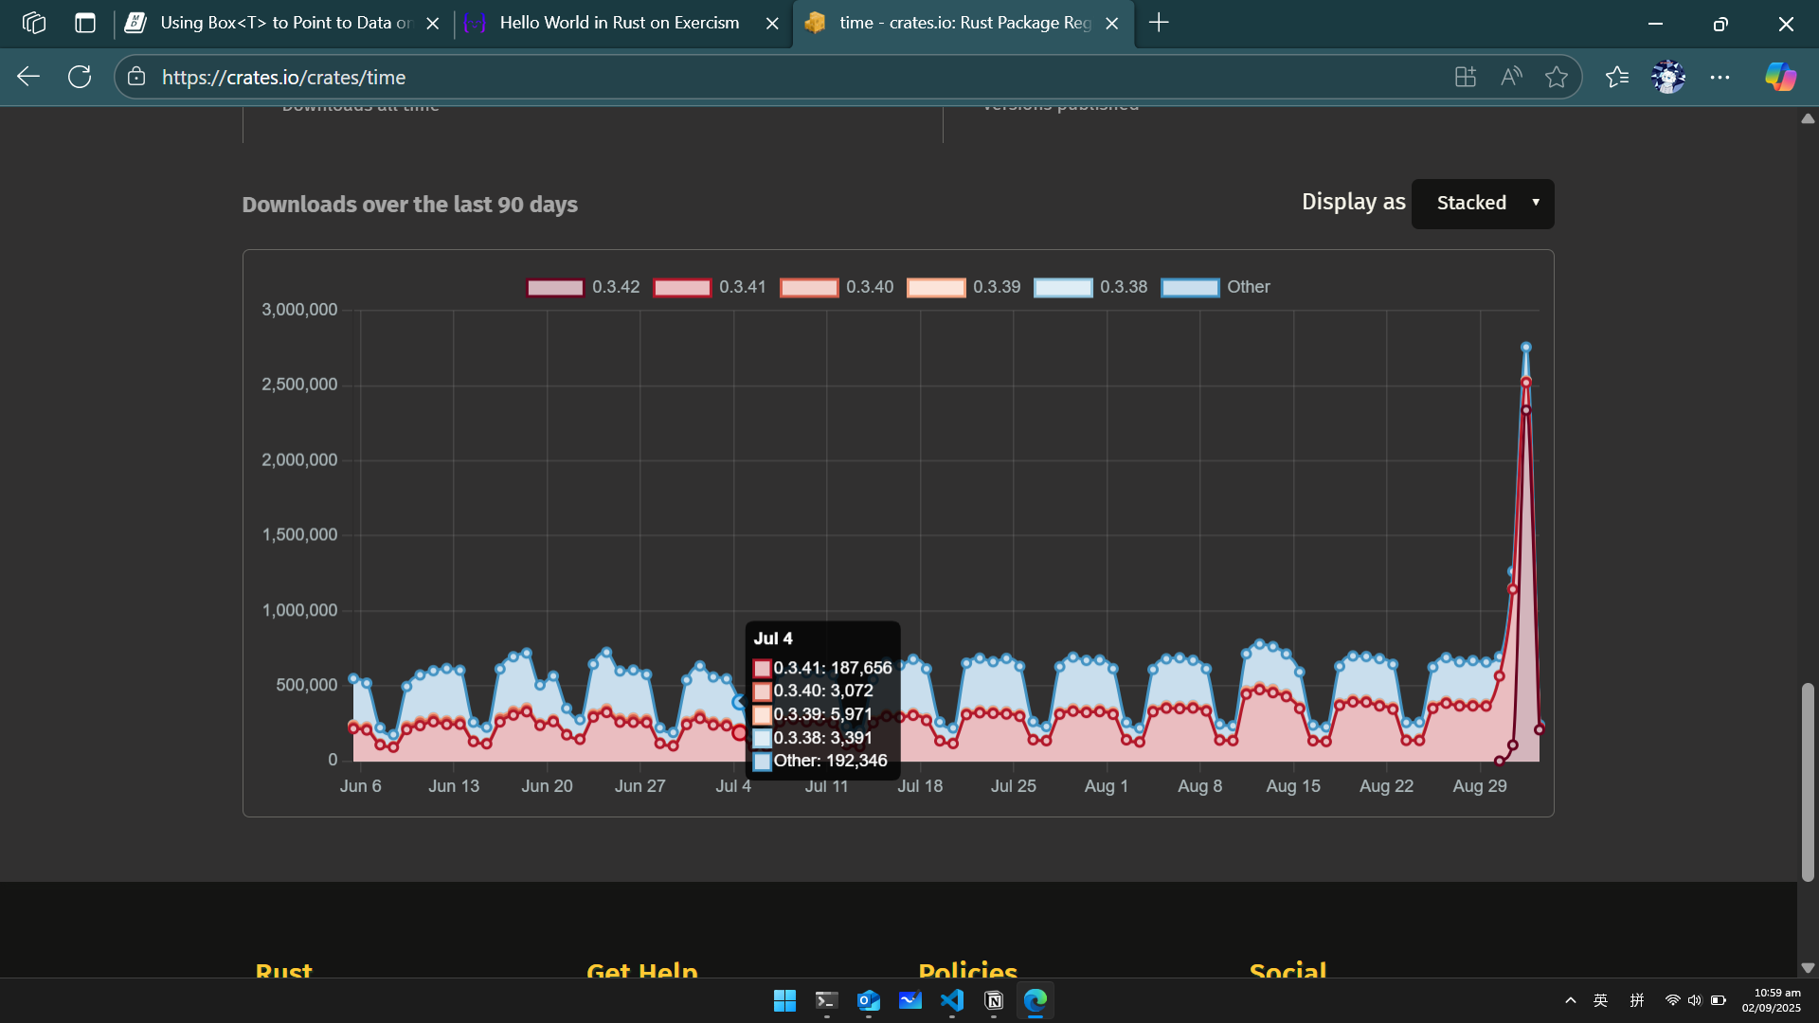This screenshot has height=1023, width=1819.
Task: Refresh the crates.io page
Action: (x=80, y=77)
